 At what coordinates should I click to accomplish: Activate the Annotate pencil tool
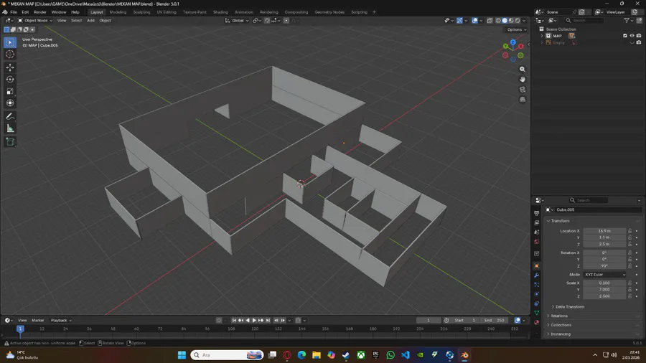click(x=10, y=117)
